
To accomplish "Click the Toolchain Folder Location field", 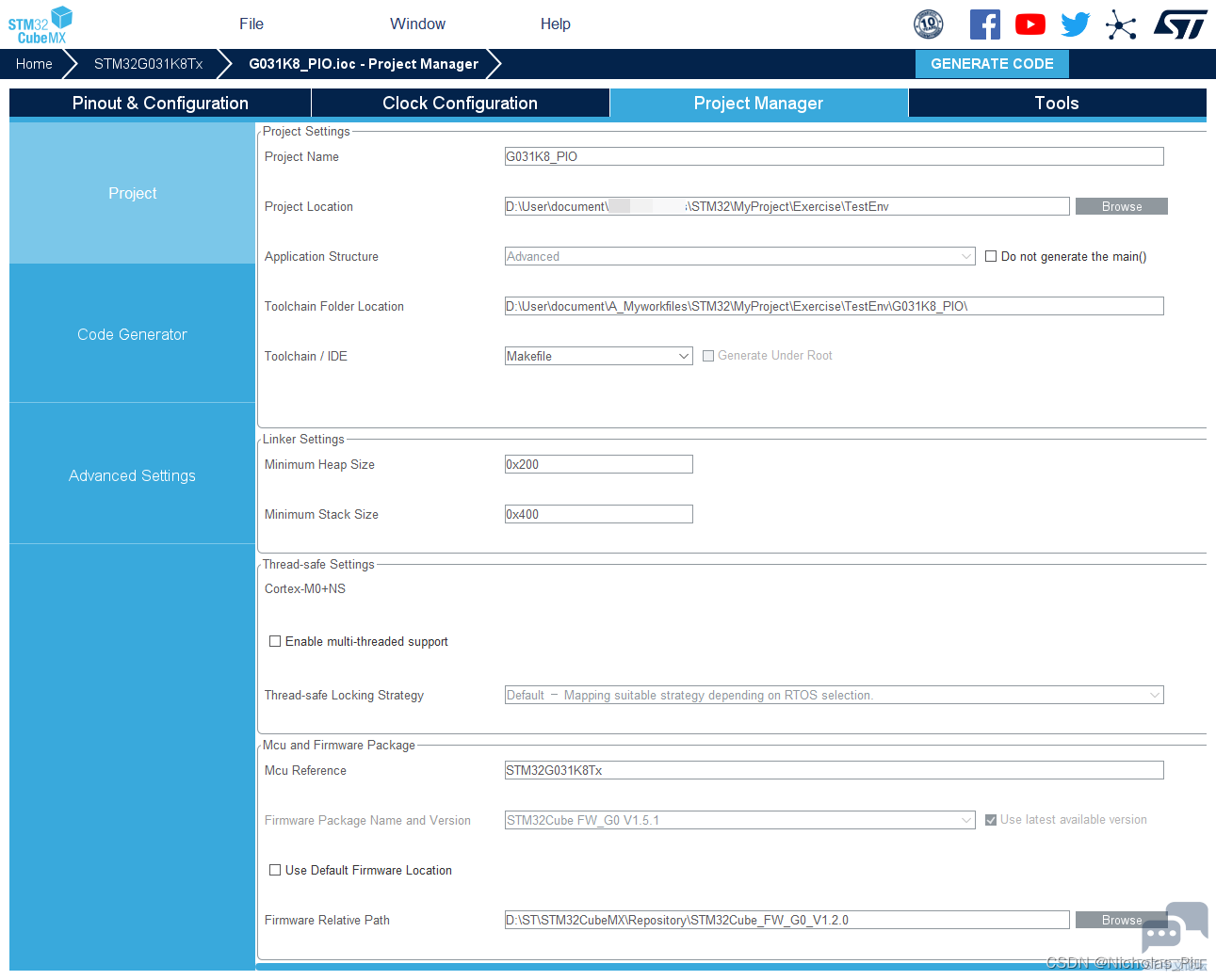I will (x=835, y=306).
